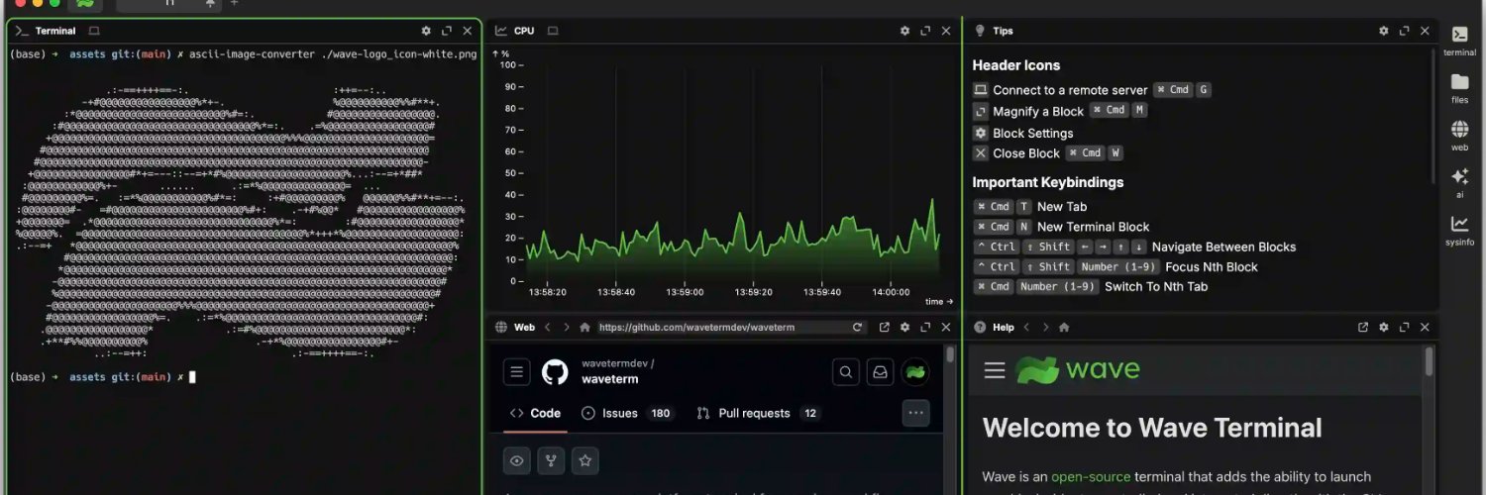The height and width of the screenshot is (495, 1486).
Task: Open CPU block settings gear
Action: click(x=904, y=31)
